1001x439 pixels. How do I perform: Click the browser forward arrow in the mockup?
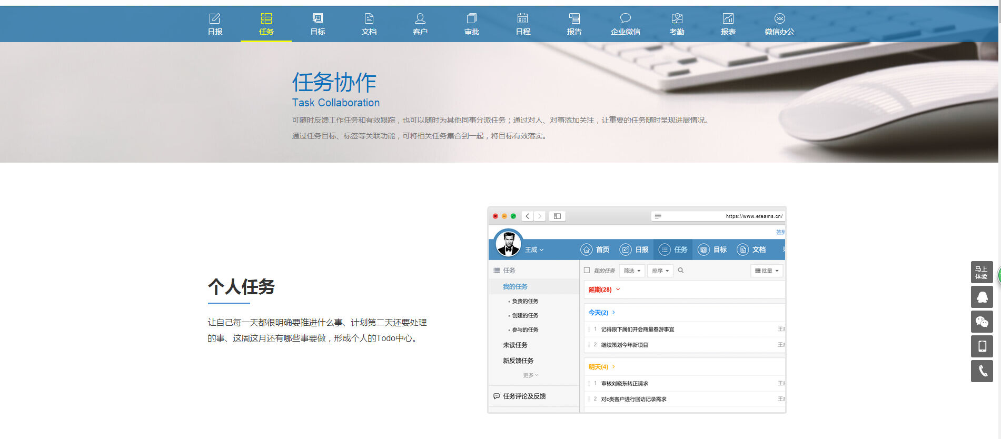click(x=539, y=216)
